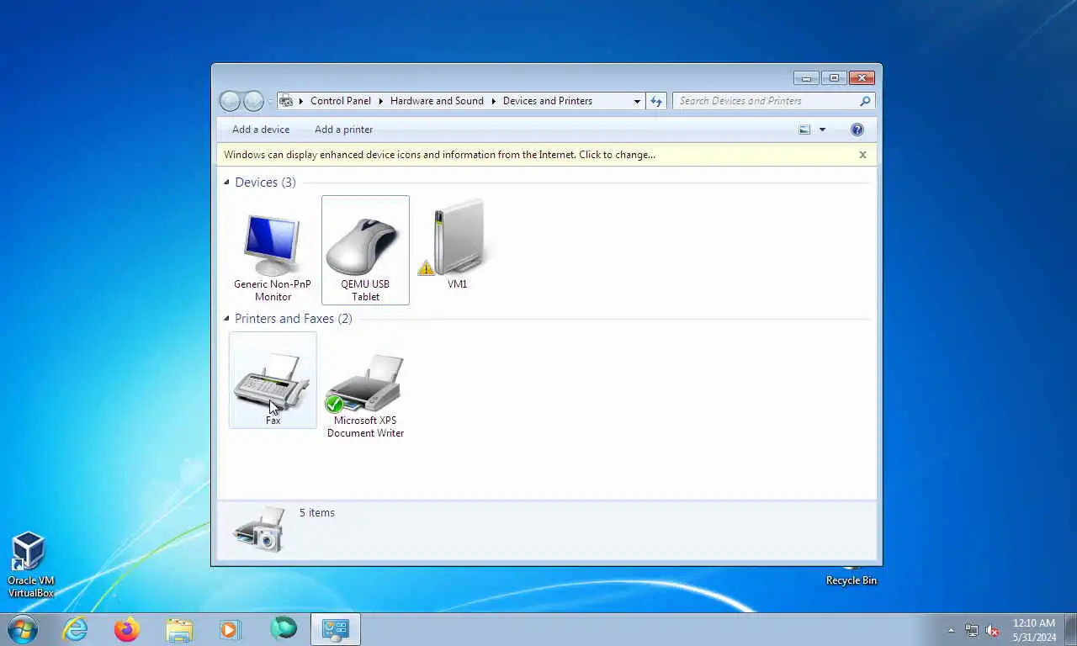Click the green-blue app icon on the taskbar
The image size is (1077, 646).
tap(284, 628)
